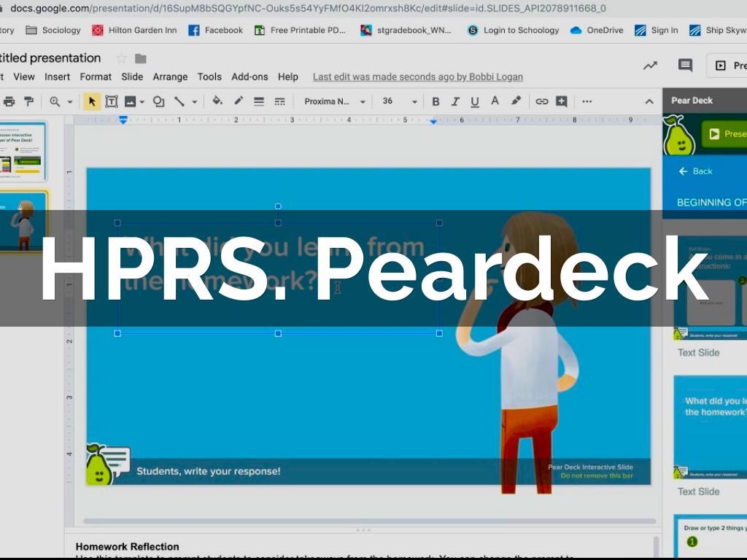Click the add comment icon in toolbar

[x=561, y=101]
